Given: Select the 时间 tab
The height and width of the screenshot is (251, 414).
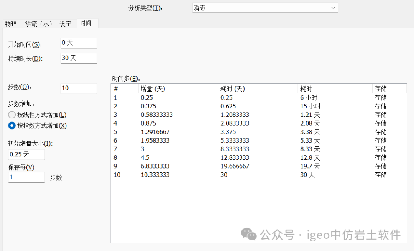Looking at the screenshot, I should [85, 23].
